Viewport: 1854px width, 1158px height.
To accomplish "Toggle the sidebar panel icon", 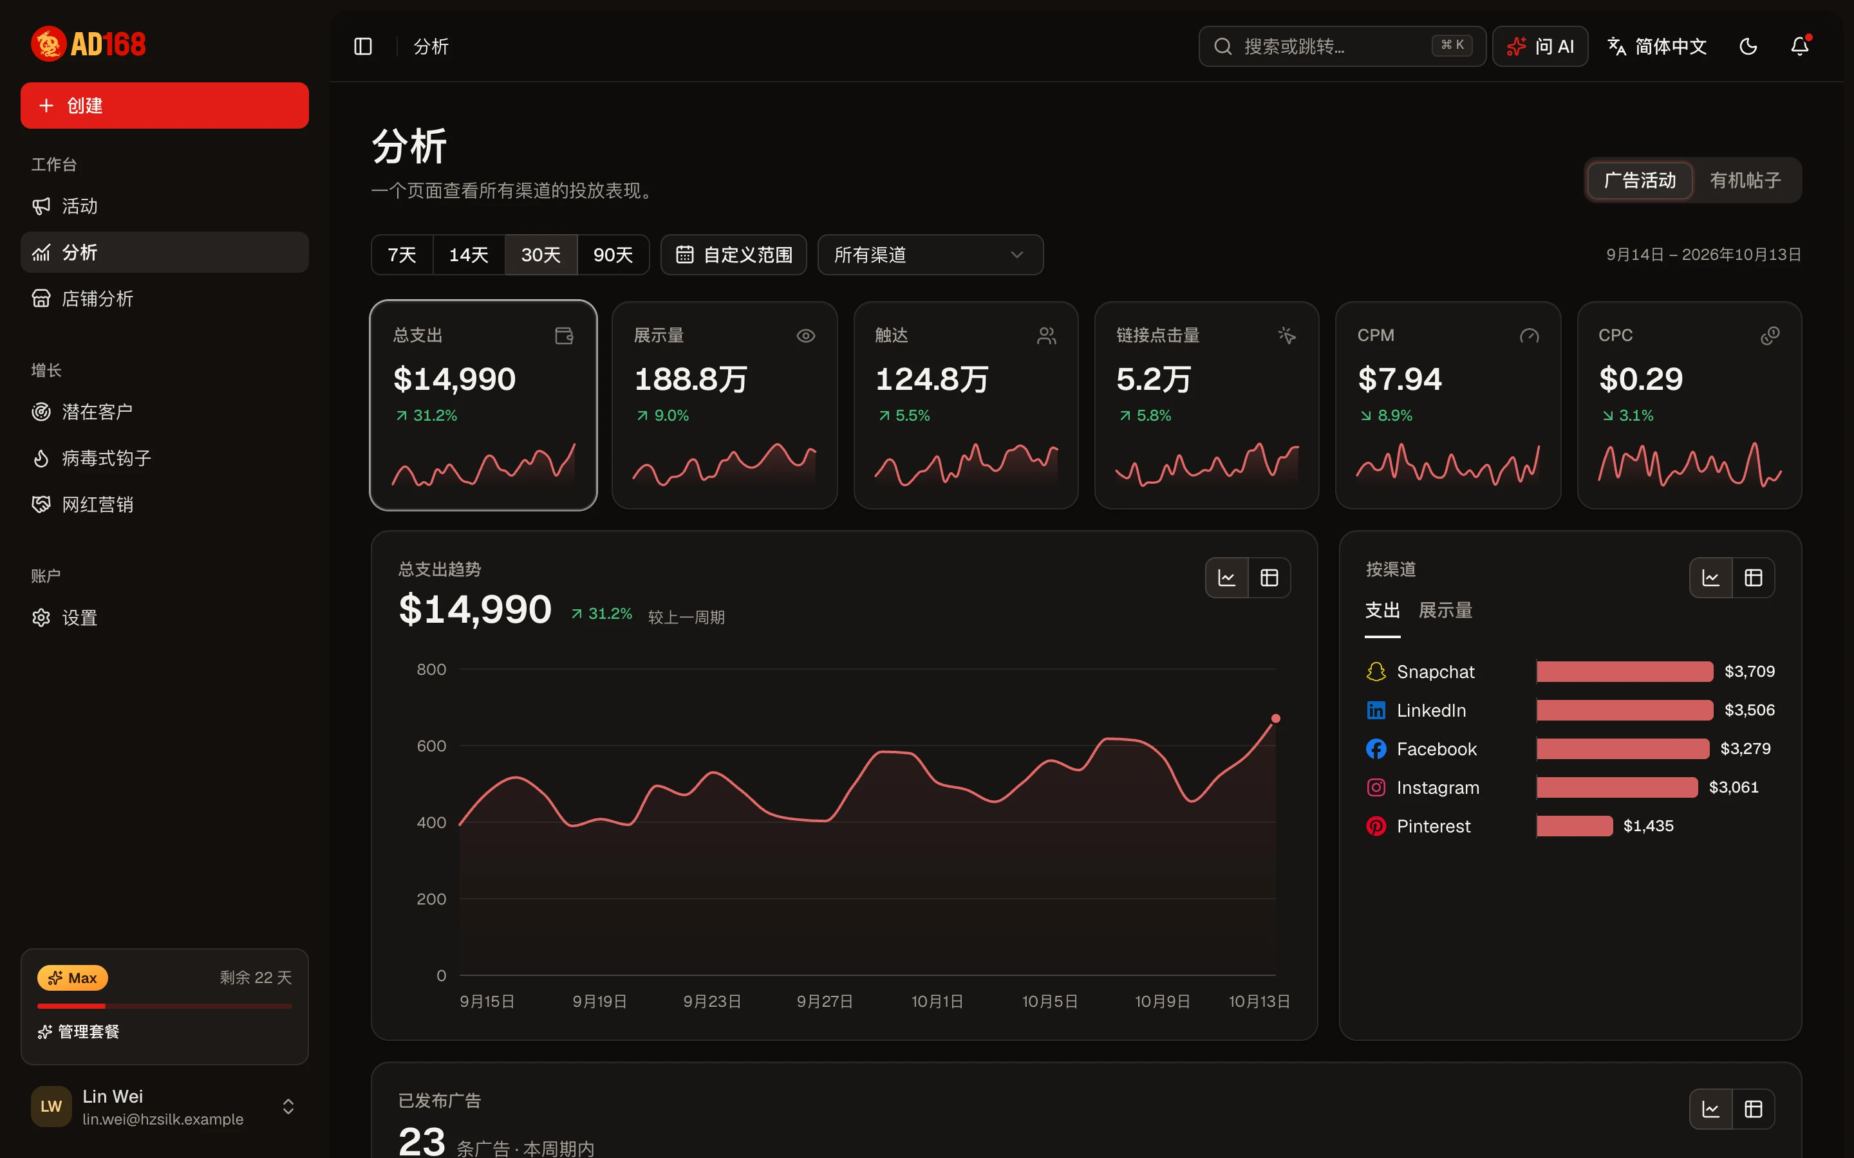I will coord(363,47).
